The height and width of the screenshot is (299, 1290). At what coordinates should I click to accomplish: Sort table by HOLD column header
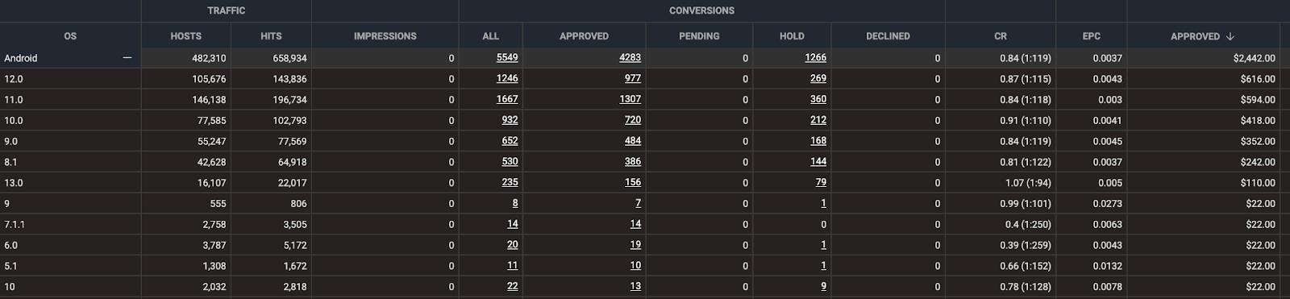coord(792,36)
